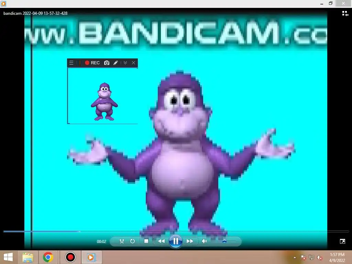
Task: Open full screen view icon
Action: click(x=343, y=241)
